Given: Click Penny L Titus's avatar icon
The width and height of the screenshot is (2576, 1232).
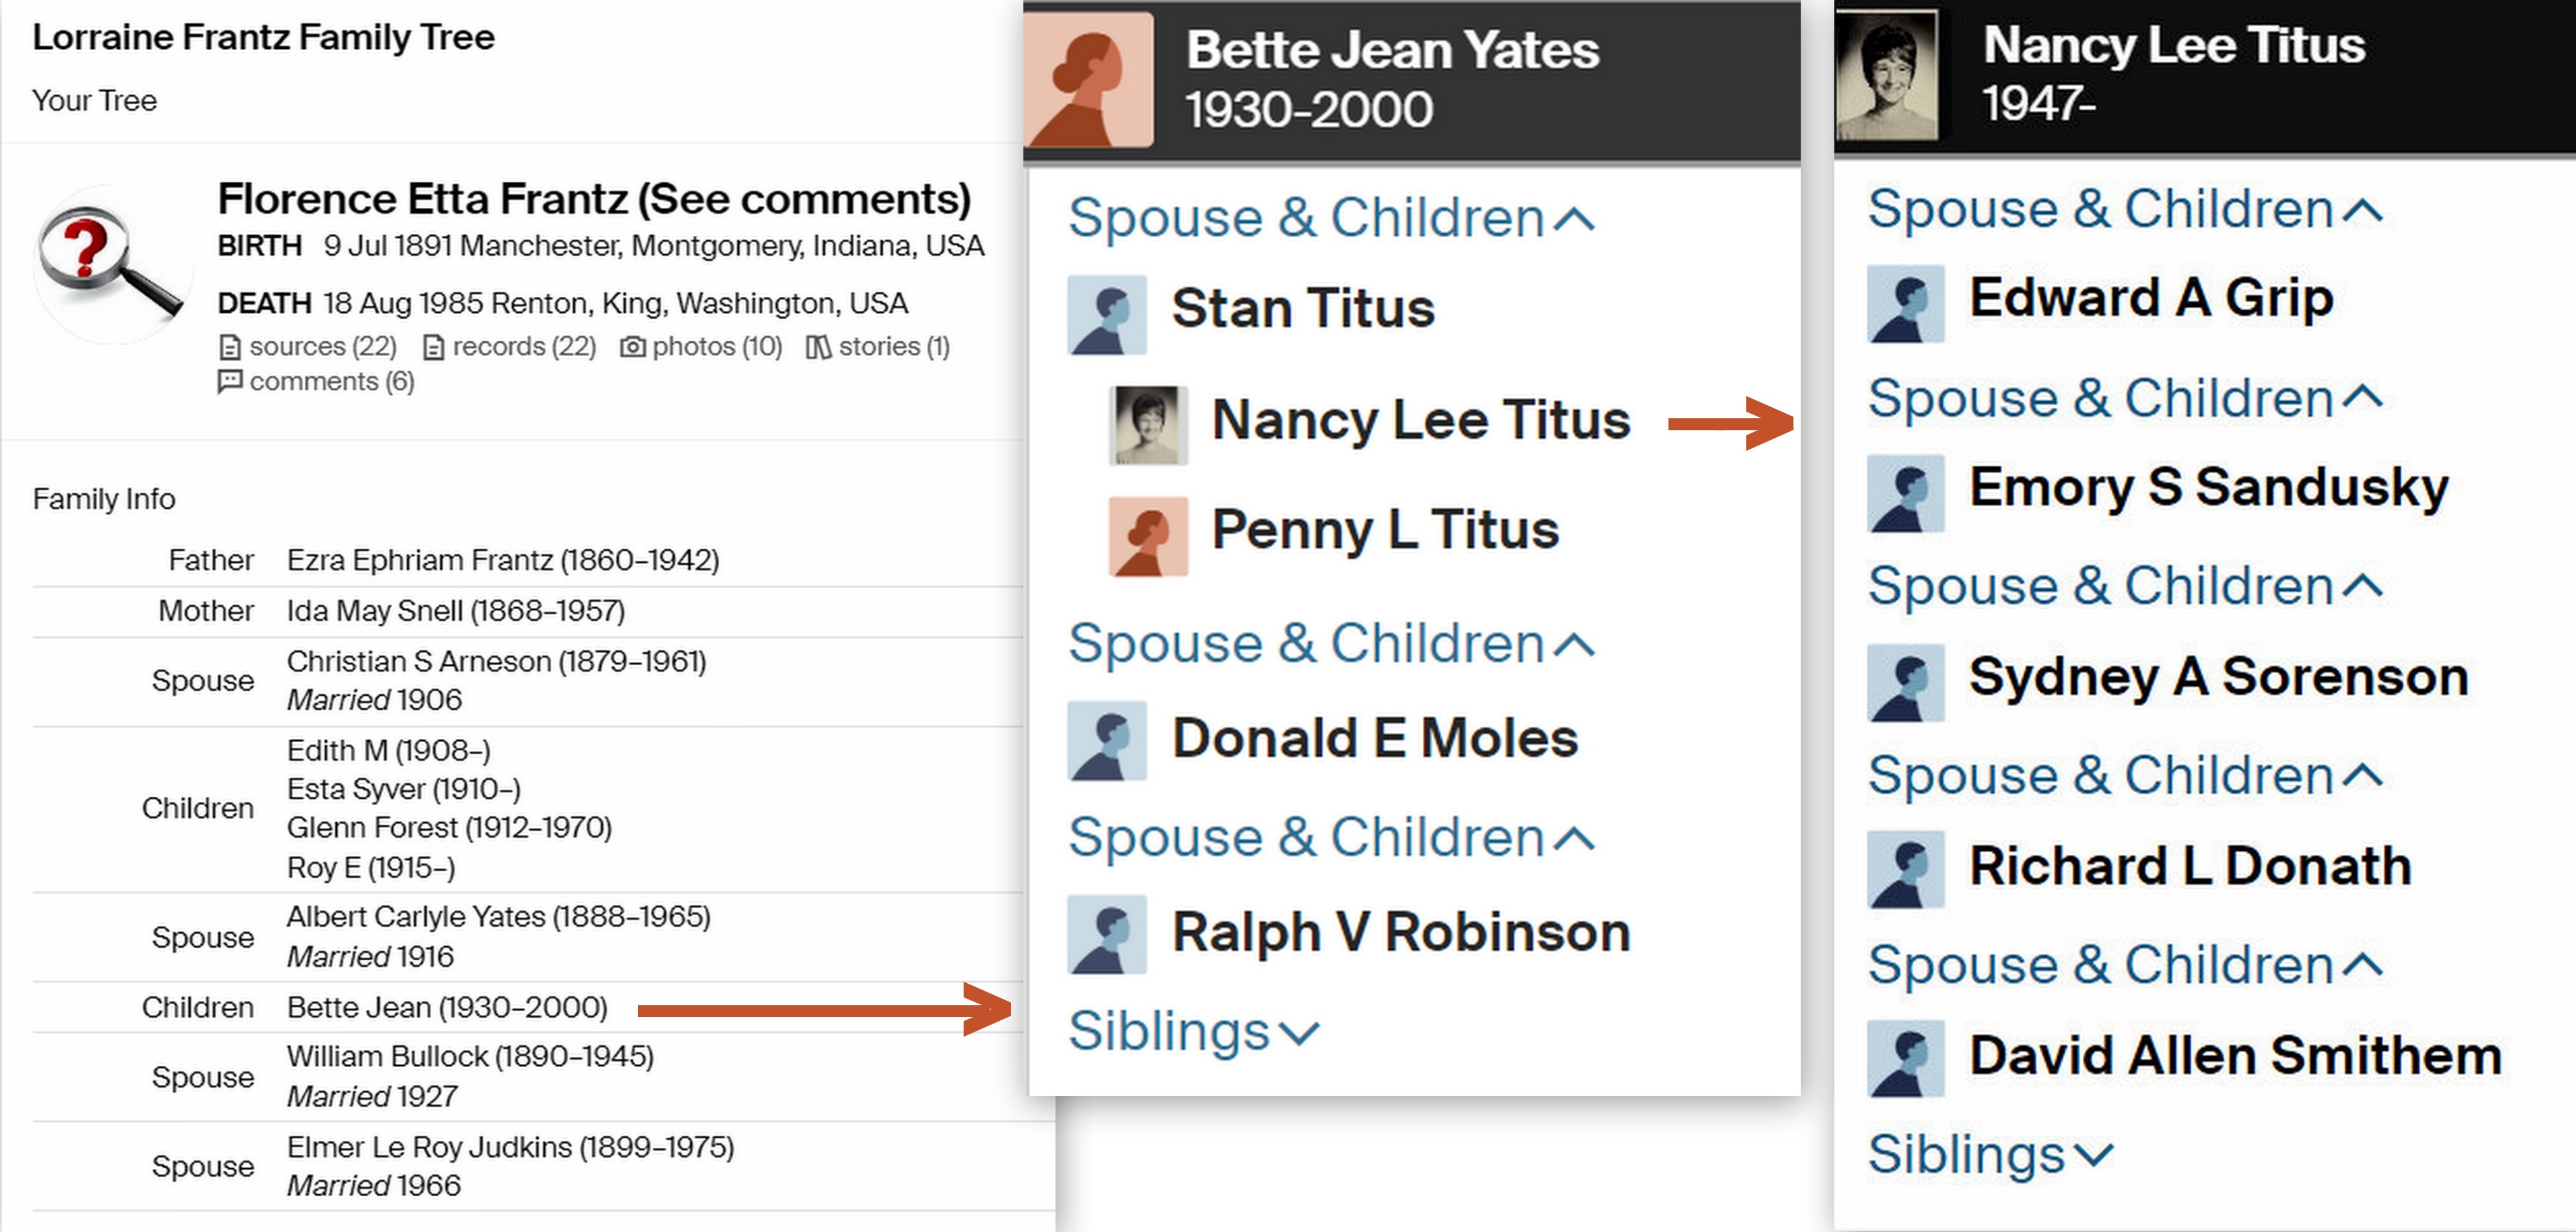Looking at the screenshot, I should tap(1148, 535).
